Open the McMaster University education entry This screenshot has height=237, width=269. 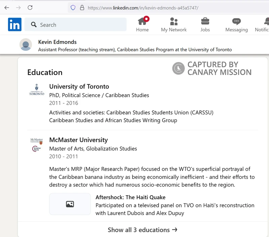tap(78, 140)
